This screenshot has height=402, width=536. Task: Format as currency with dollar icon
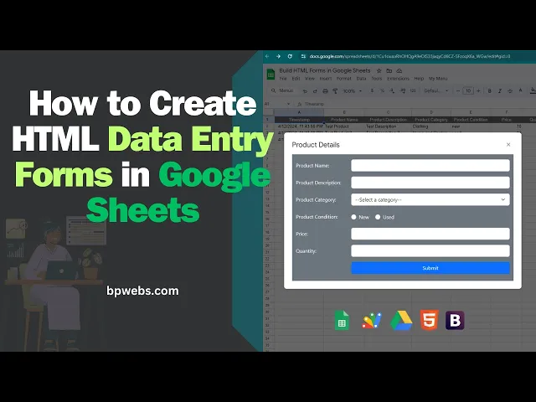pyautogui.click(x=372, y=91)
